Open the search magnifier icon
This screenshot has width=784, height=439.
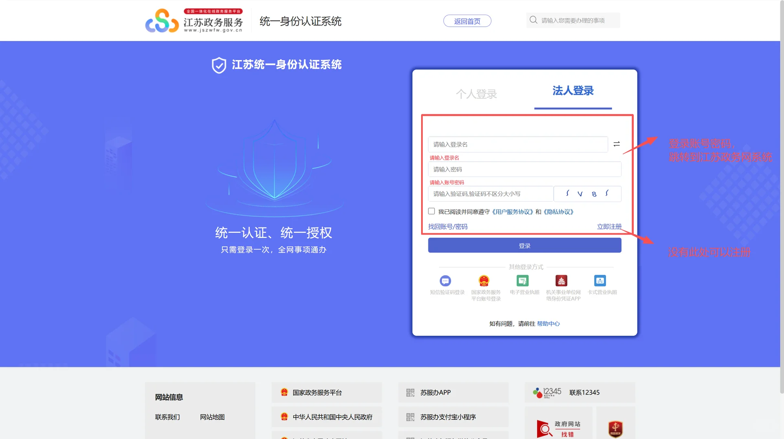533,20
